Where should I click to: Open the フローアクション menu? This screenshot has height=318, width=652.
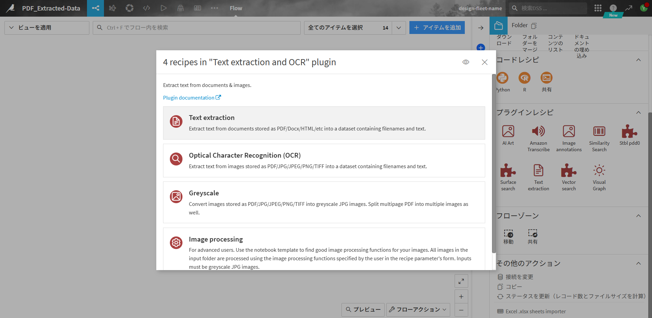point(418,310)
